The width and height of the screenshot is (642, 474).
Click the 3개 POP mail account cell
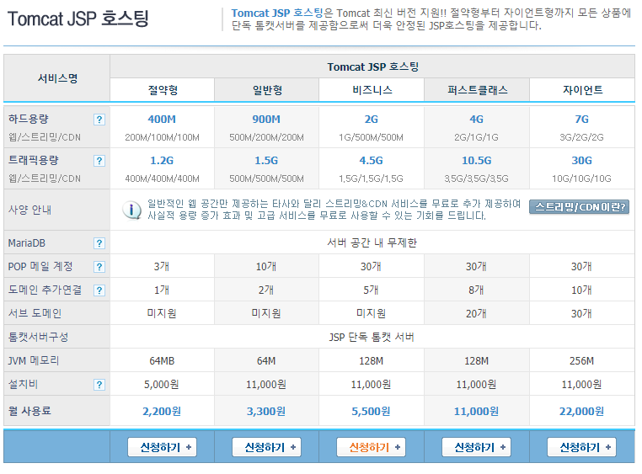tap(162, 267)
